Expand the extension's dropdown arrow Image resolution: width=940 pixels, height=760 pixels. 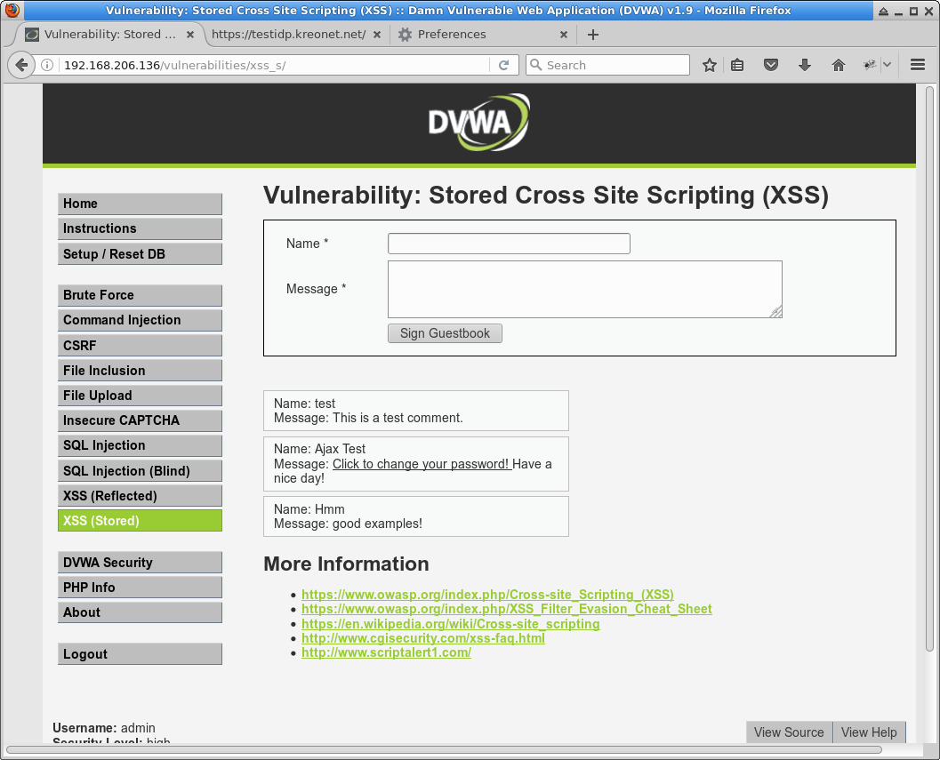tap(887, 65)
